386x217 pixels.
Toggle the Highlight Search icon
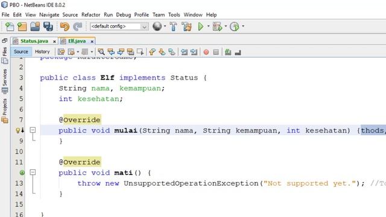130,52
